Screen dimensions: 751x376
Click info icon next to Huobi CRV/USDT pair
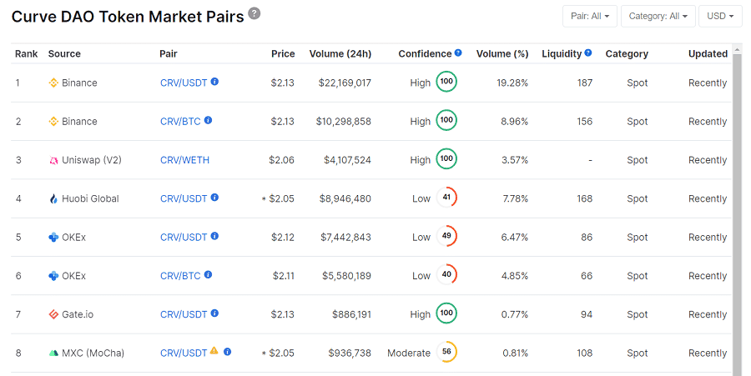[214, 197]
